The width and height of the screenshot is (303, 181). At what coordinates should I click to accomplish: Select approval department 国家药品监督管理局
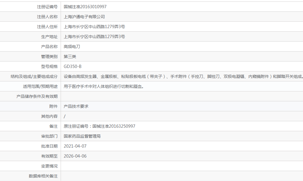(x=82, y=136)
